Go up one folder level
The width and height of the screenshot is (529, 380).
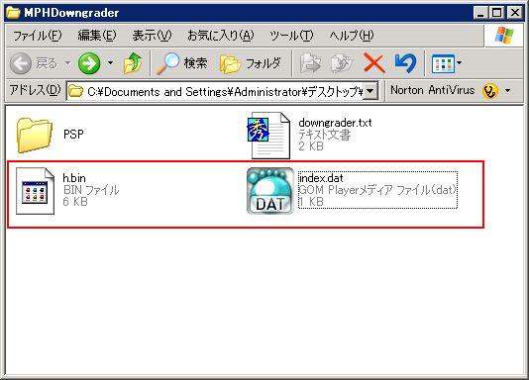[x=133, y=63]
